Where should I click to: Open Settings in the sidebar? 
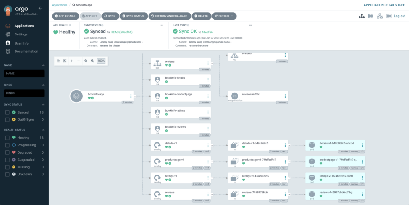(x=21, y=34)
